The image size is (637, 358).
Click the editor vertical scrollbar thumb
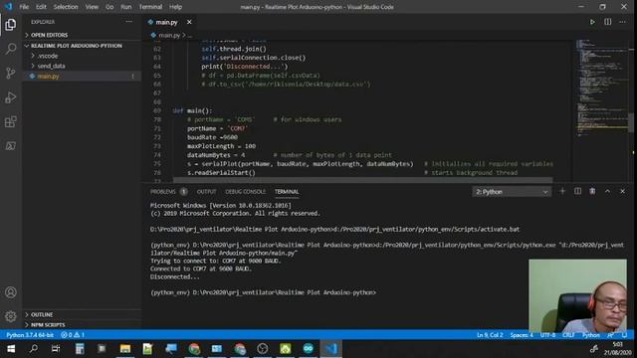click(x=631, y=122)
